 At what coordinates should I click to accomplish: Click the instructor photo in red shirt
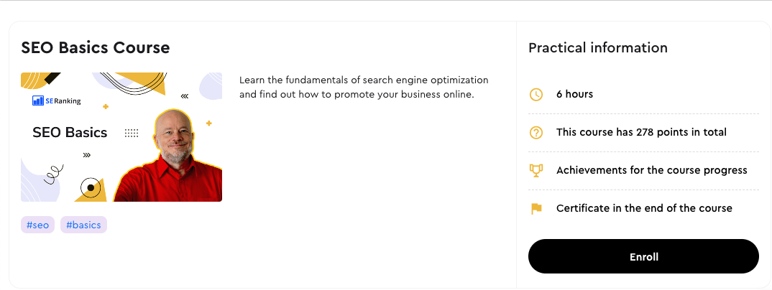(x=169, y=156)
